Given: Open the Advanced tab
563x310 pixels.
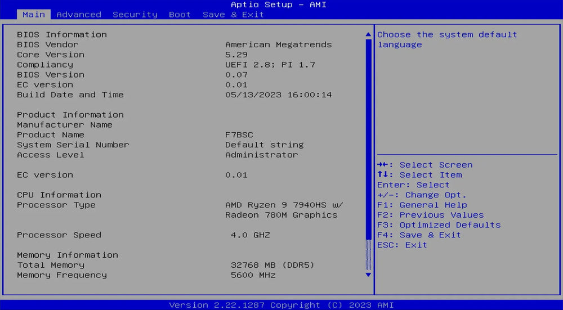Looking at the screenshot, I should 79,15.
